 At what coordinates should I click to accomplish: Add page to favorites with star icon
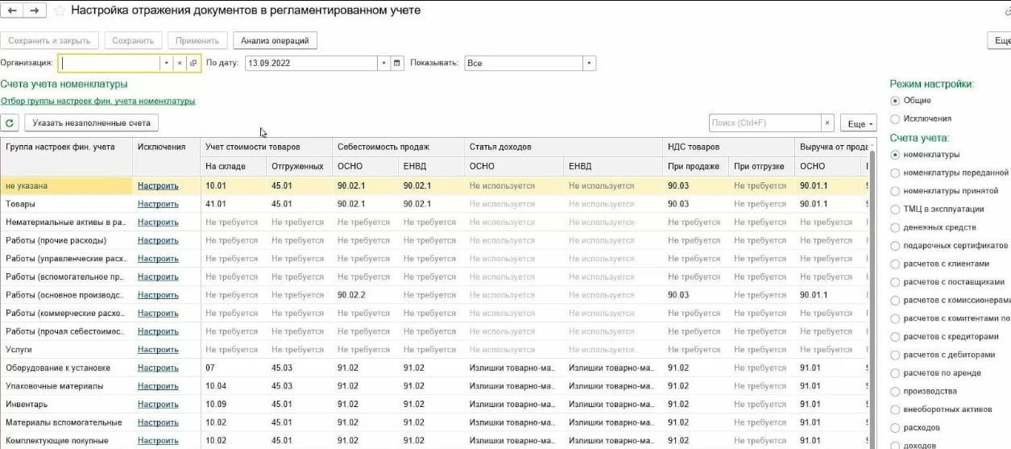[x=58, y=11]
